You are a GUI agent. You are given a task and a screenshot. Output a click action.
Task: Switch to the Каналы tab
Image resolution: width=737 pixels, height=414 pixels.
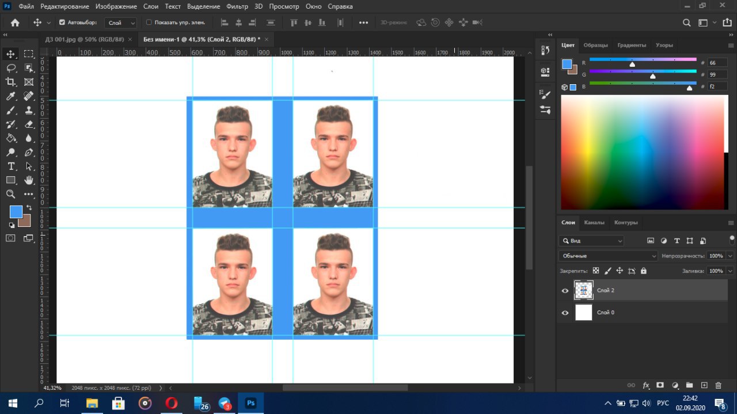pos(594,222)
